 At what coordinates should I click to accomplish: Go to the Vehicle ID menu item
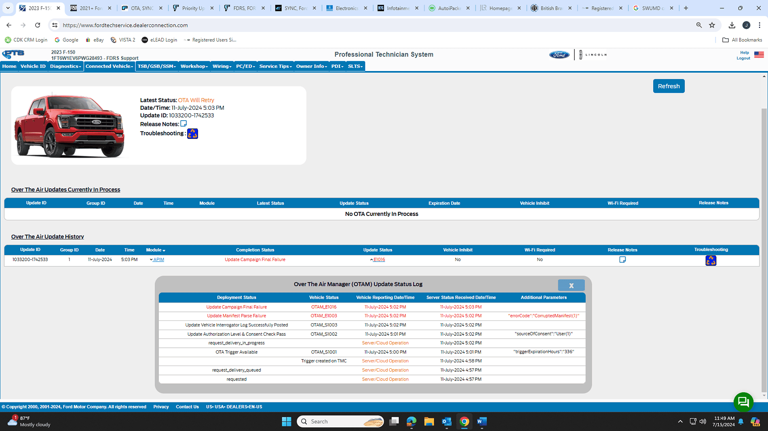pos(33,66)
